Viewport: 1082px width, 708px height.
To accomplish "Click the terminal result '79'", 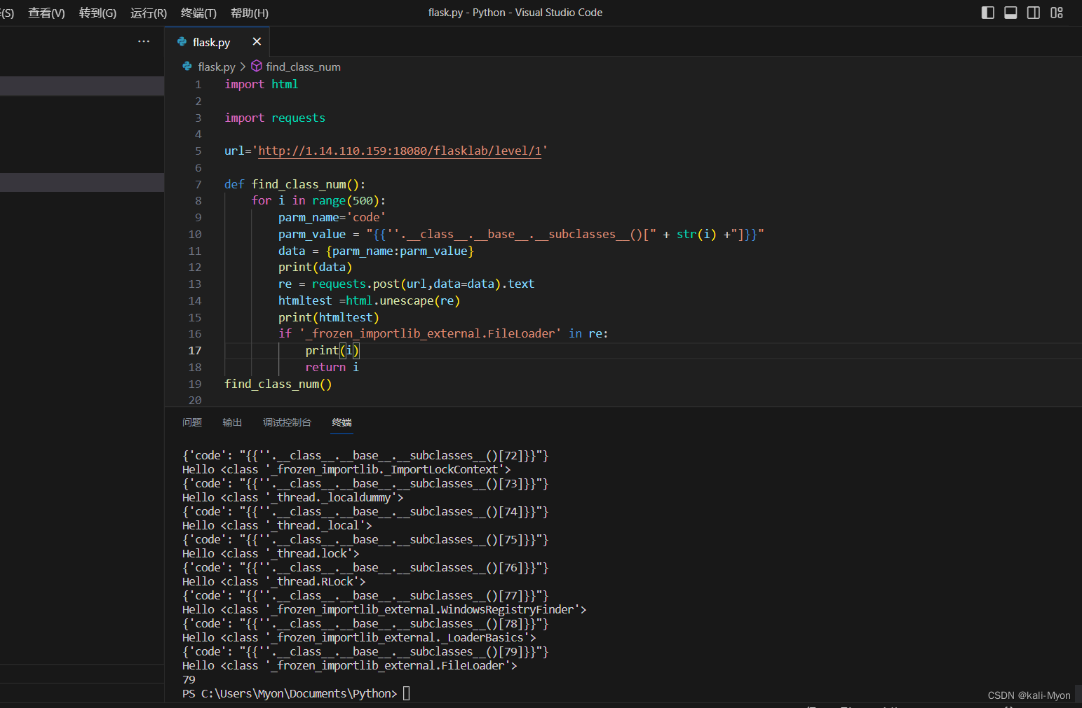I will point(189,679).
